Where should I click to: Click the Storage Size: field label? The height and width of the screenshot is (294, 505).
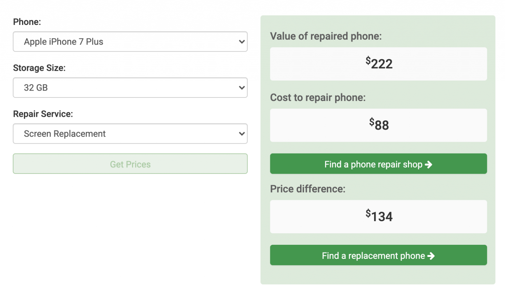point(39,68)
